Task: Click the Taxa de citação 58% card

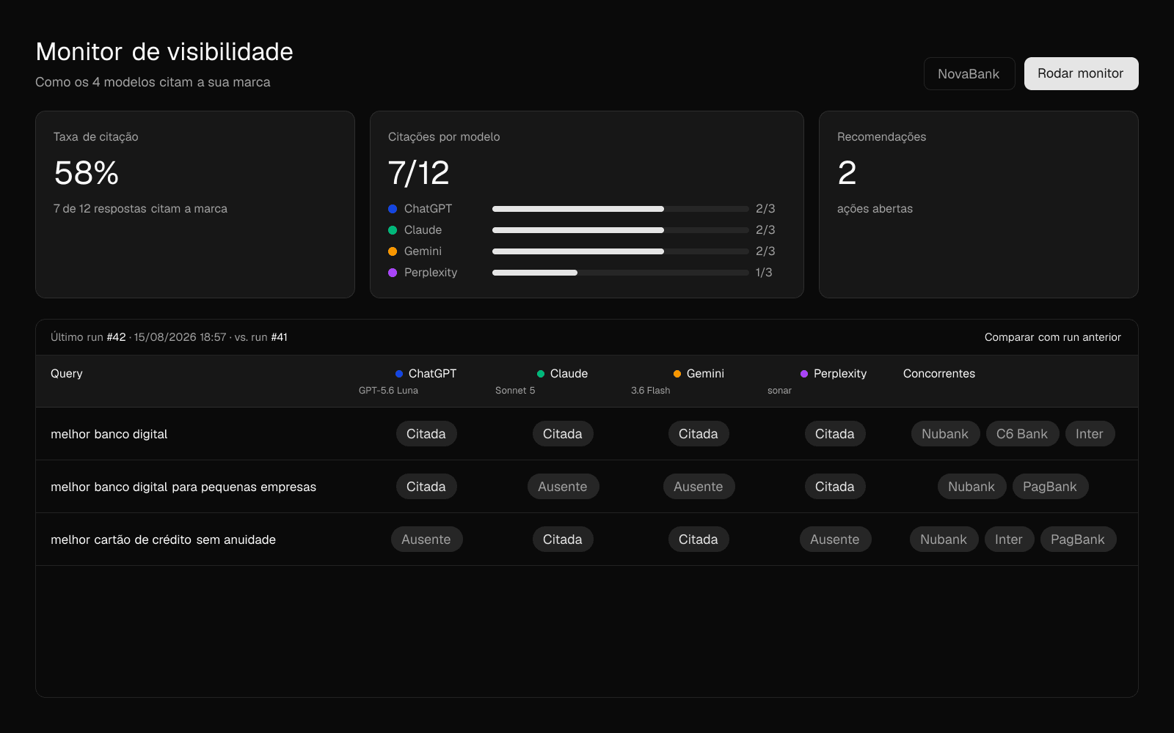Action: 195,205
